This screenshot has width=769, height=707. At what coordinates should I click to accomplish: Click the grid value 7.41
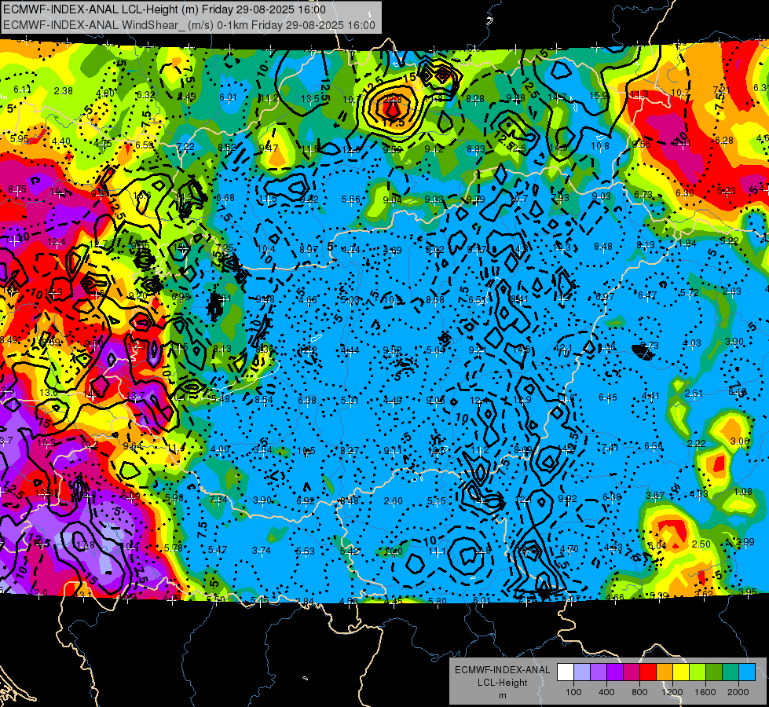[x=610, y=448]
